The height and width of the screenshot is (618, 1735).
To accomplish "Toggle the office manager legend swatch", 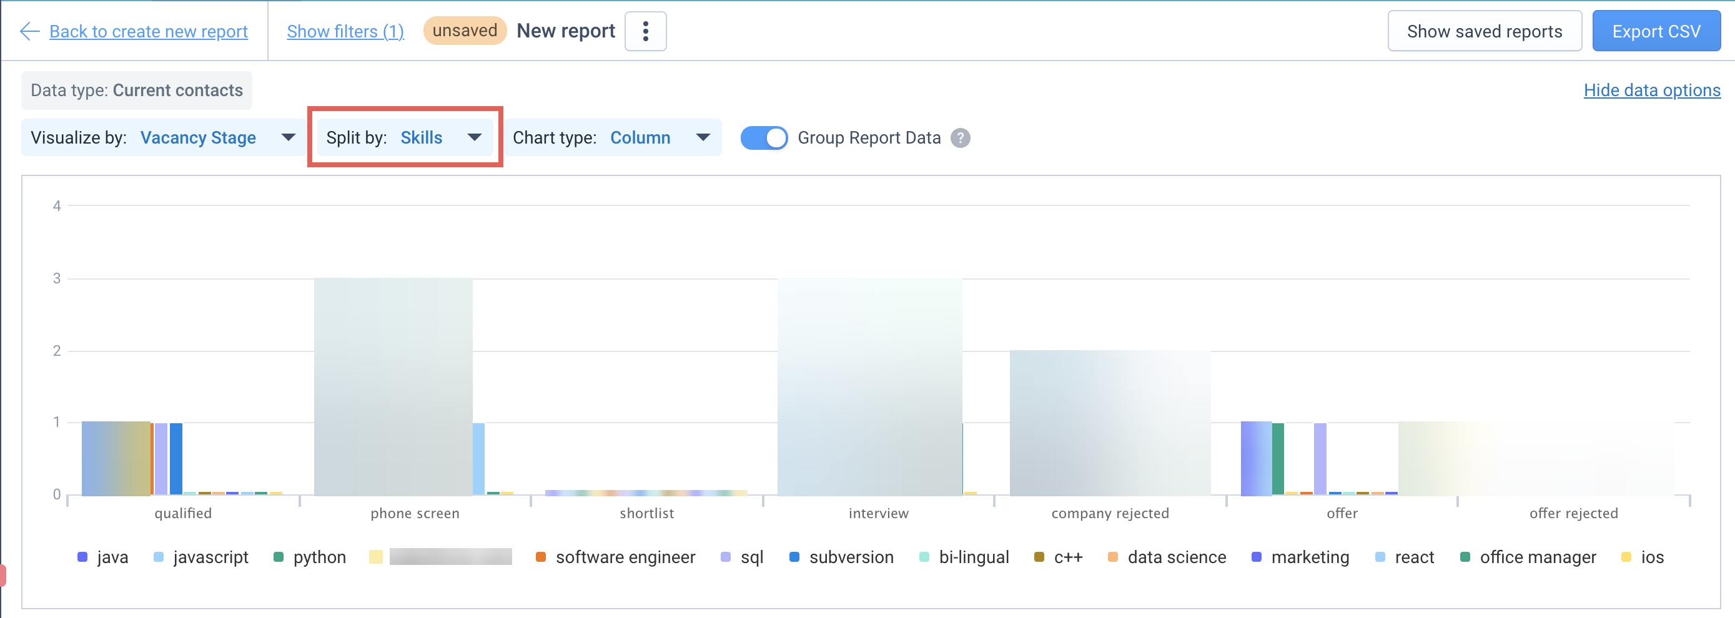I will (1465, 557).
